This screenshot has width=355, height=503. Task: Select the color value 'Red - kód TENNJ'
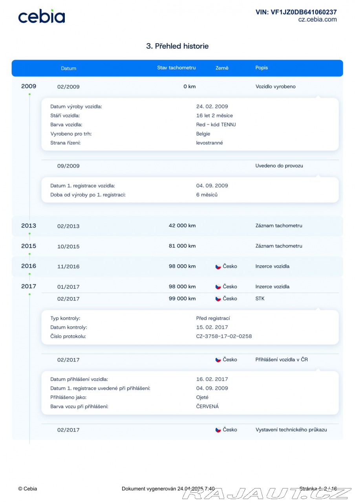coord(216,125)
